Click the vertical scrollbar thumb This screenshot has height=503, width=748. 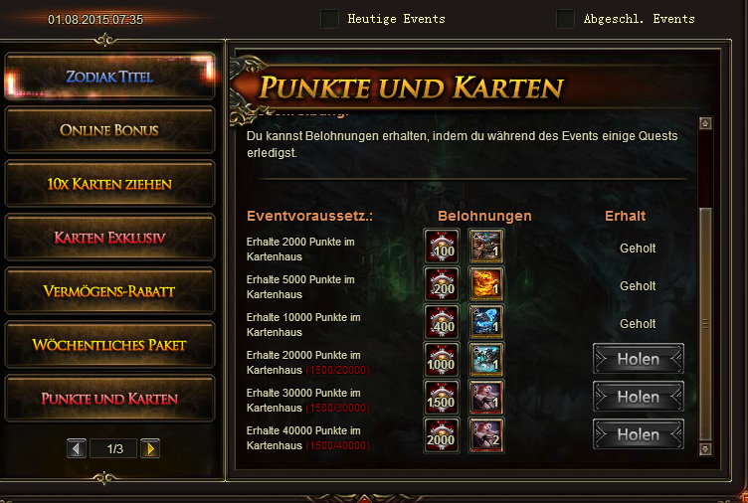pos(705,324)
